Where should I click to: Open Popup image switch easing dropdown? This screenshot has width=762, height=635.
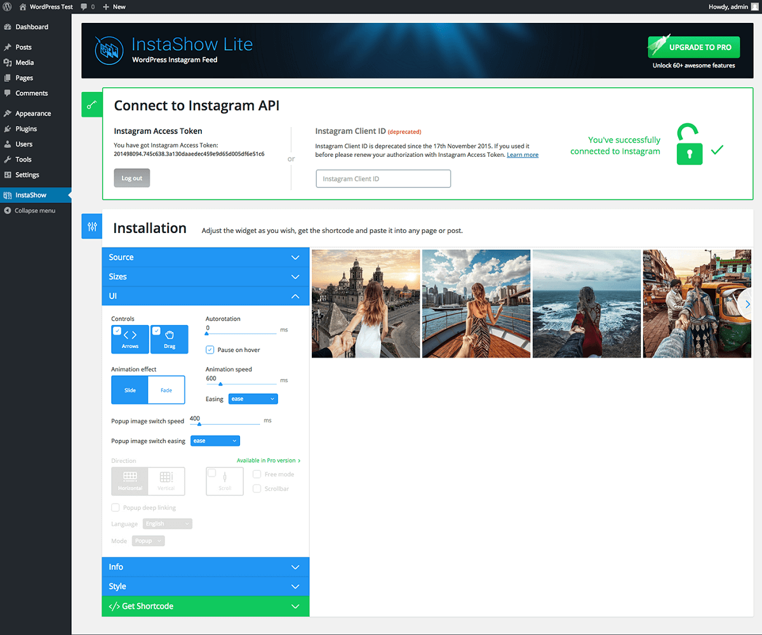[x=215, y=441]
